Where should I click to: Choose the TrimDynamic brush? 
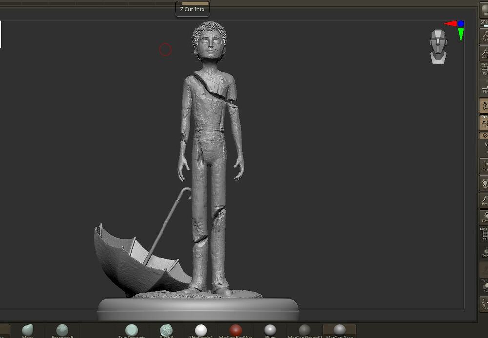pos(132,331)
